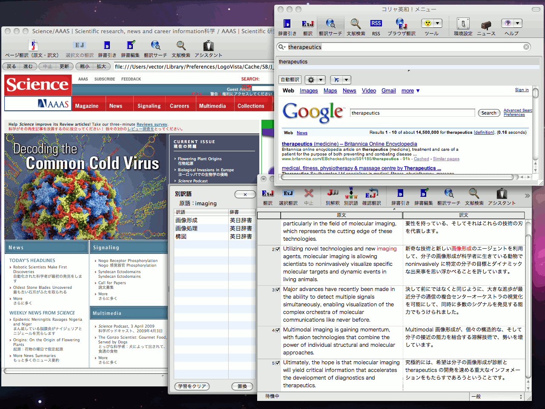545x409 pixels.
Task: Toggle checkbox for sentence row 3
Action: click(x=278, y=290)
